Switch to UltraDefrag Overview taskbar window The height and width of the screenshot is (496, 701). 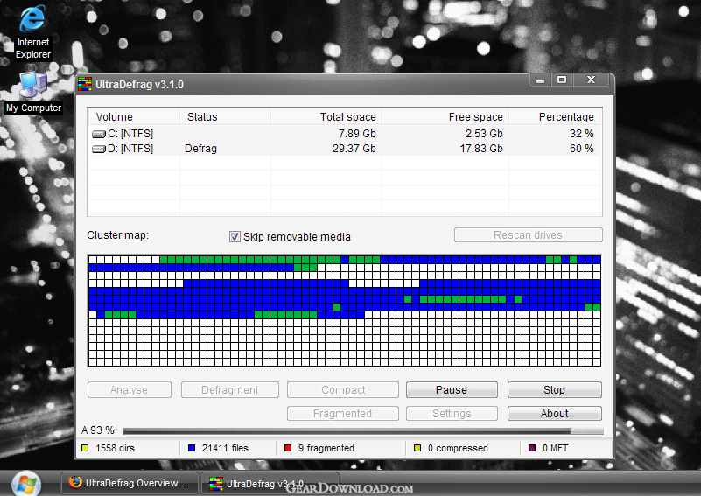point(130,483)
